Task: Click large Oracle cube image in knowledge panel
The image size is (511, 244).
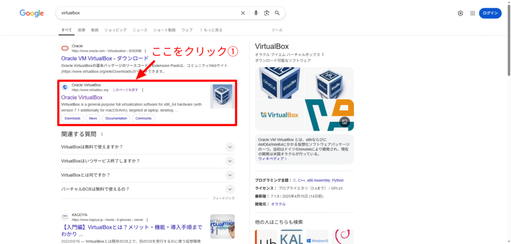Action: tap(279, 83)
